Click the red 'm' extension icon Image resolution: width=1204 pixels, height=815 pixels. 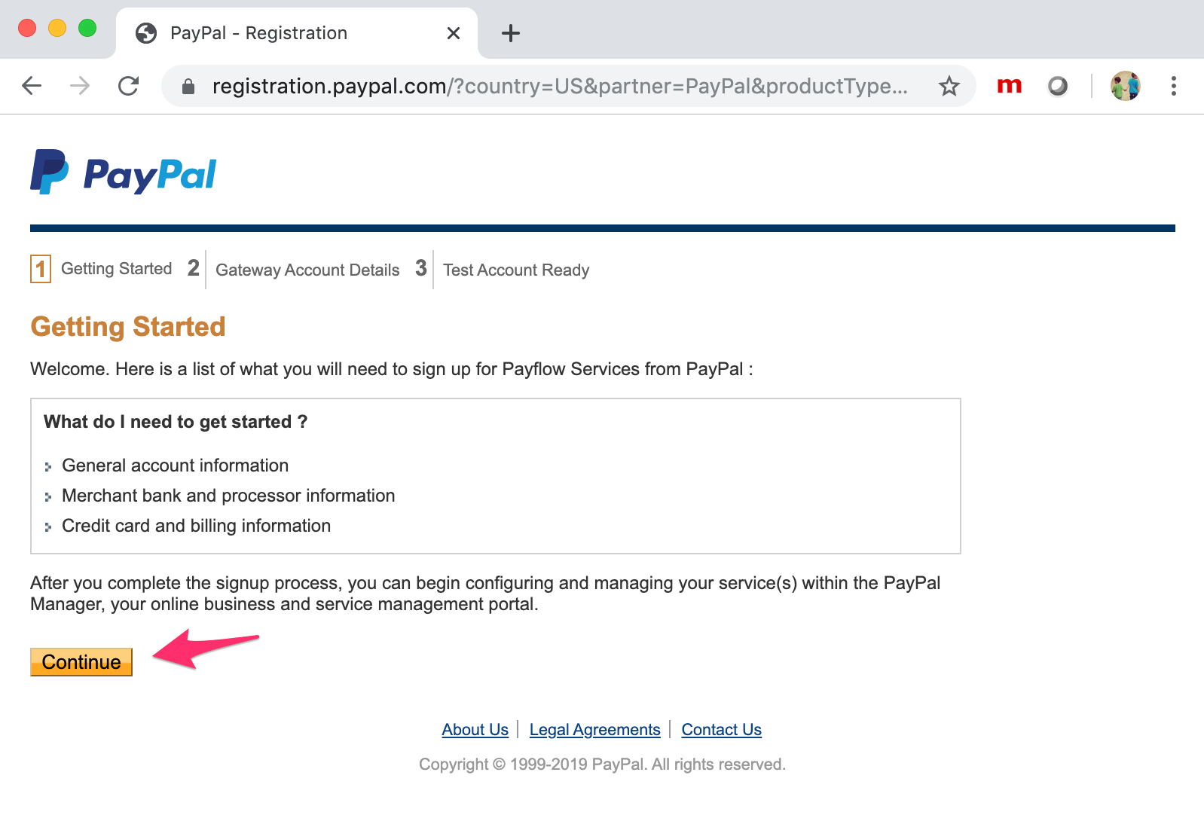click(x=1009, y=86)
